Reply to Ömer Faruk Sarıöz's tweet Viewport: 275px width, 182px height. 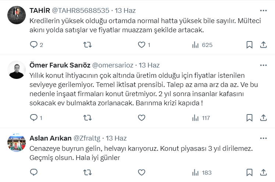click(34, 118)
